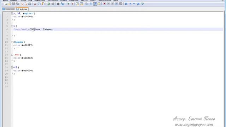Click line number 7 in the margin
The width and height of the screenshot is (226, 127).
[x=7, y=32]
